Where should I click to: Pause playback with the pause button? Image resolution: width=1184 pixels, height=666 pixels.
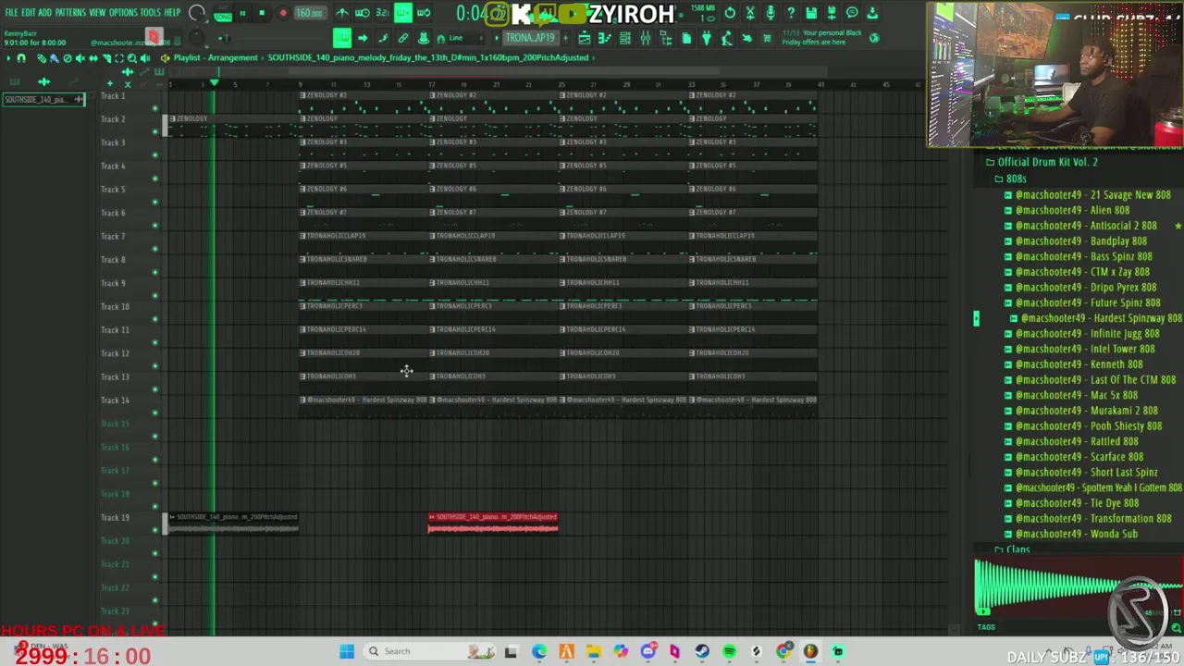coord(242,13)
